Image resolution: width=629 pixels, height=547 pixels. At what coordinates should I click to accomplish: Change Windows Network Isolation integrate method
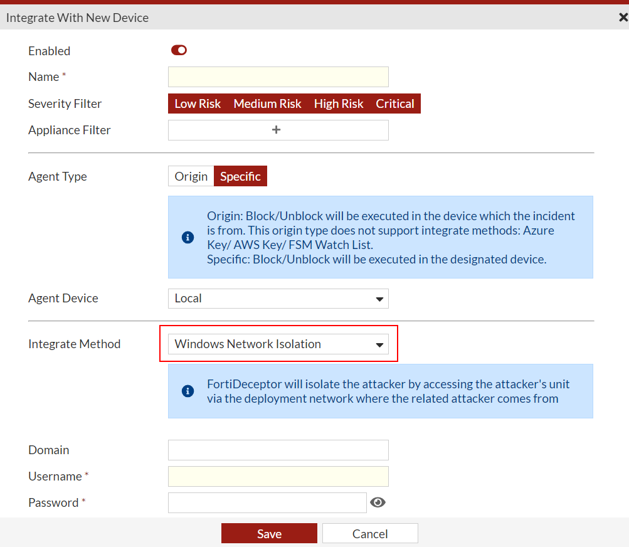pos(278,344)
